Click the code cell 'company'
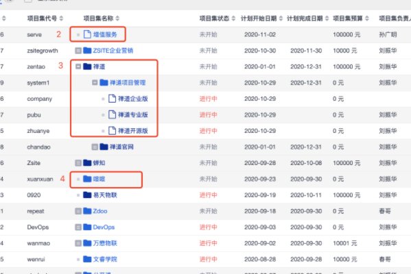The image size is (411, 274). [40, 99]
